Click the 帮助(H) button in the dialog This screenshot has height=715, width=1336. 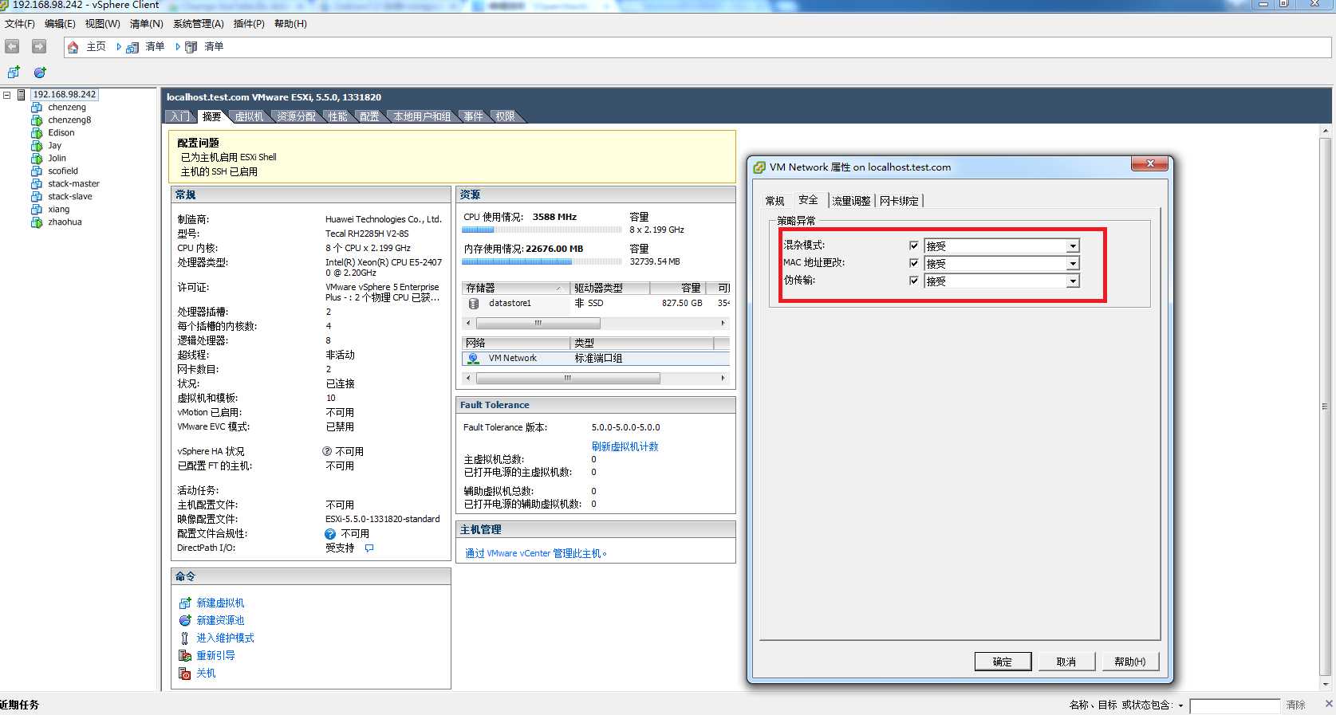1130,662
